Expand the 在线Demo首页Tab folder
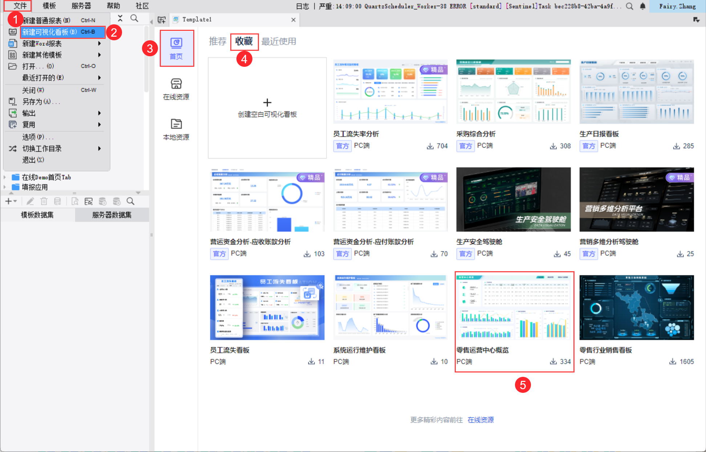 [x=5, y=177]
